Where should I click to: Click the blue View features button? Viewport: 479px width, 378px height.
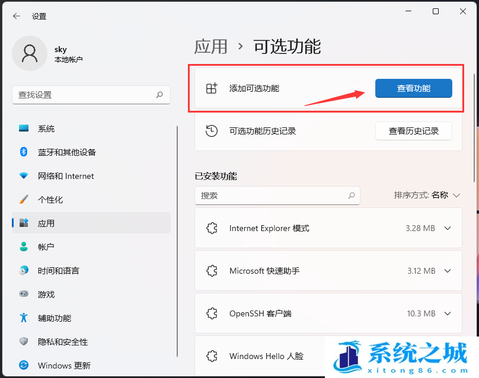[413, 88]
